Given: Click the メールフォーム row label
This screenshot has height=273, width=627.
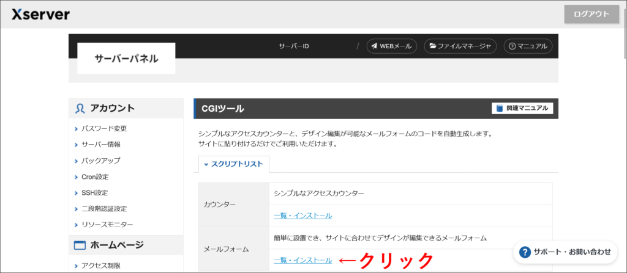Looking at the screenshot, I should point(227,249).
